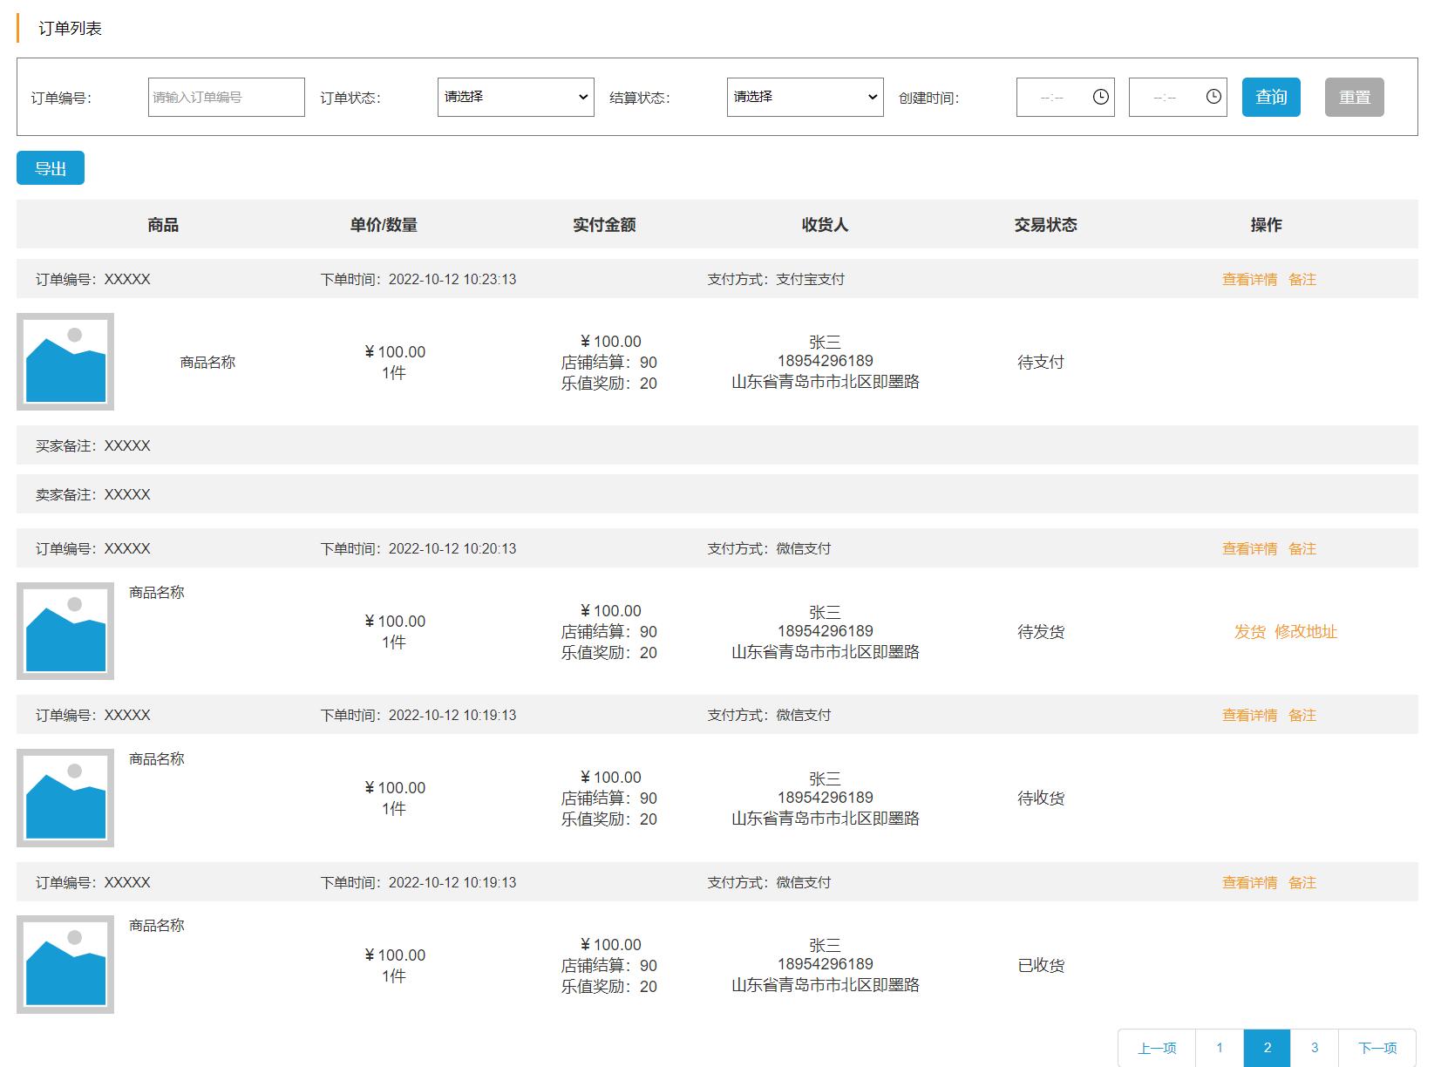Image resolution: width=1441 pixels, height=1067 pixels.
Task: Open the 结算状态 dropdown
Action: tap(805, 98)
